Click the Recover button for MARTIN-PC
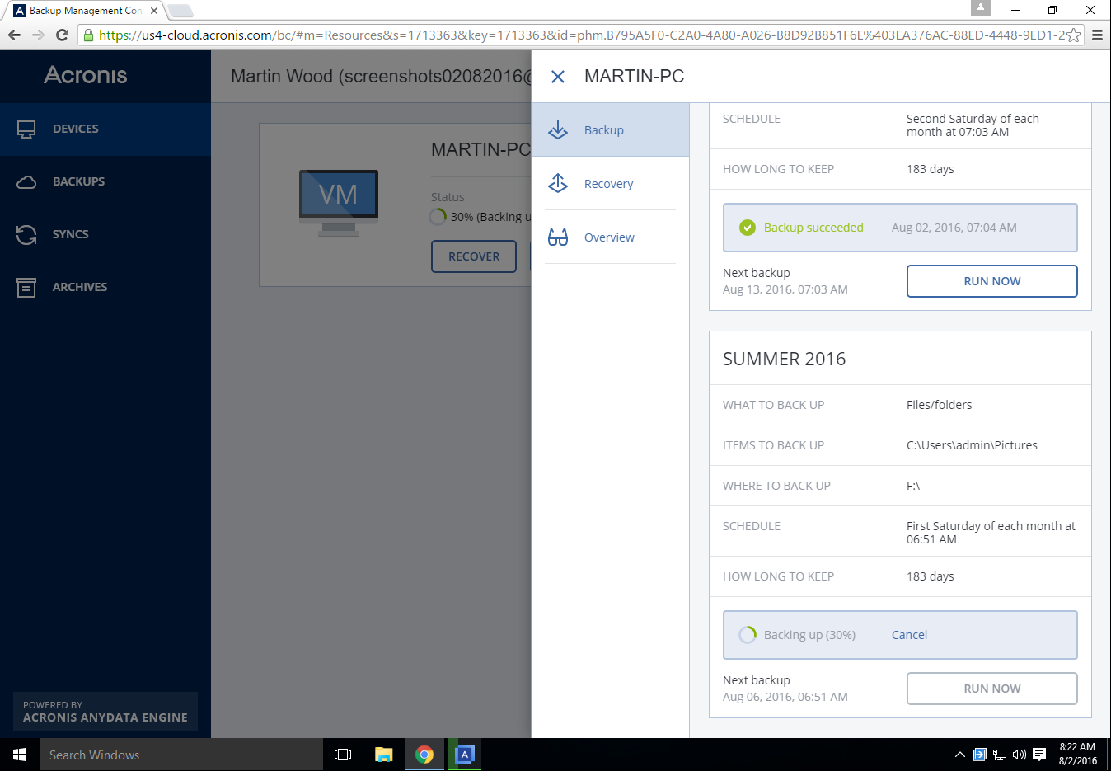The height and width of the screenshot is (771, 1111). [474, 256]
